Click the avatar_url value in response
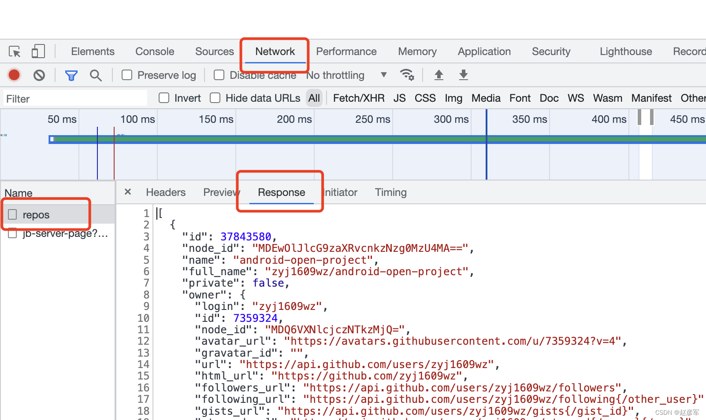Viewport: 706px width, 420px height. 453,341
